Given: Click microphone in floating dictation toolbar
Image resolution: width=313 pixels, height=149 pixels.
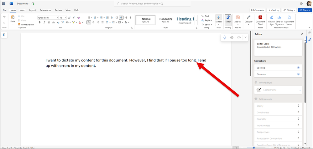Looking at the screenshot, I should tap(225, 37).
